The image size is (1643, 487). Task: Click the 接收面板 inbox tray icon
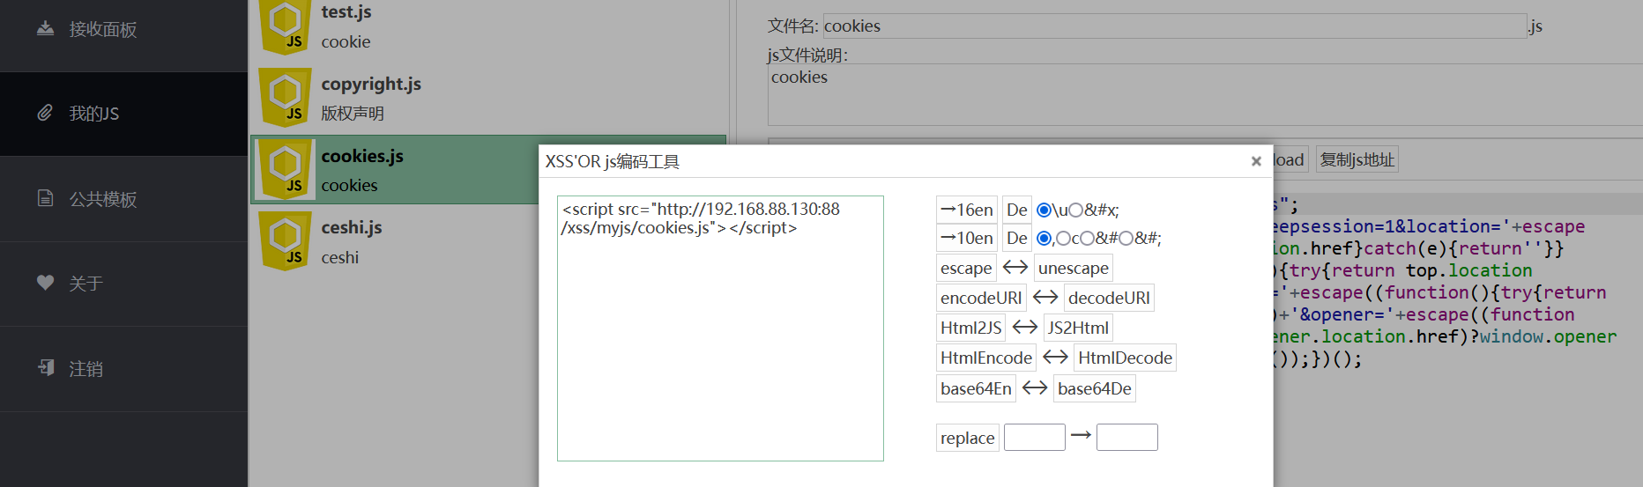(x=45, y=28)
